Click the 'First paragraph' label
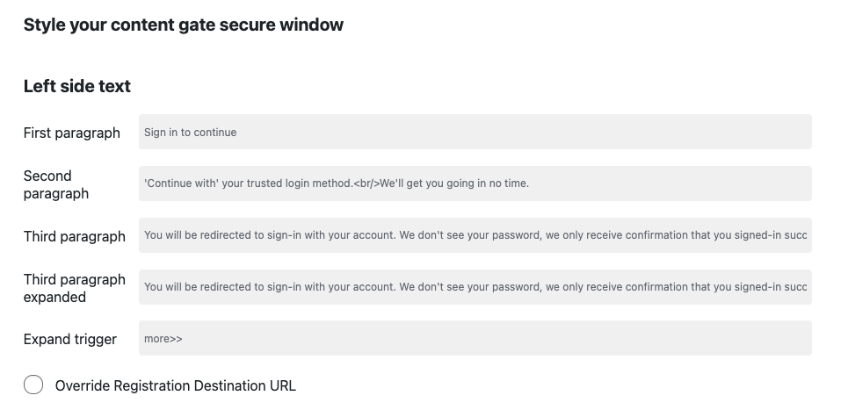The height and width of the screenshot is (410, 848). pos(71,133)
